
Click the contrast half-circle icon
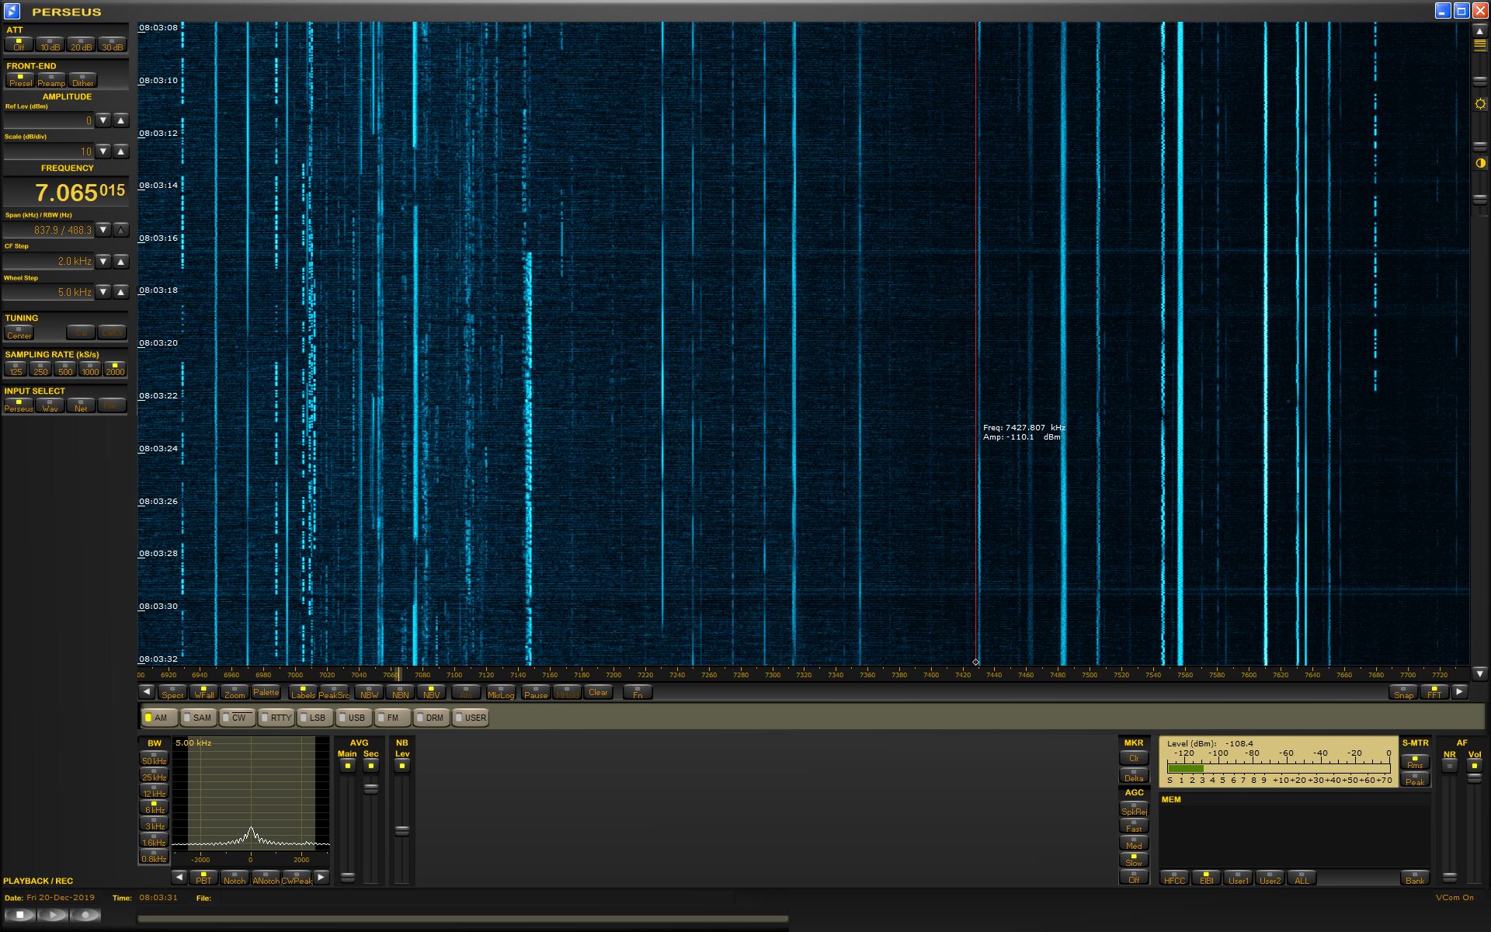tap(1480, 163)
